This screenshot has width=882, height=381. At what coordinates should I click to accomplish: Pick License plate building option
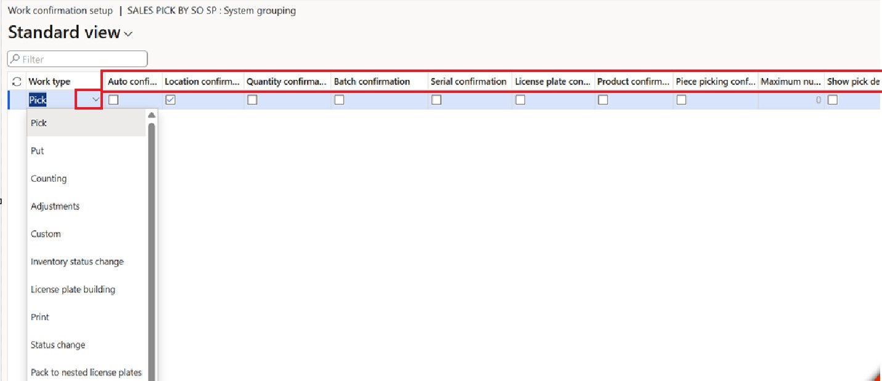click(73, 289)
